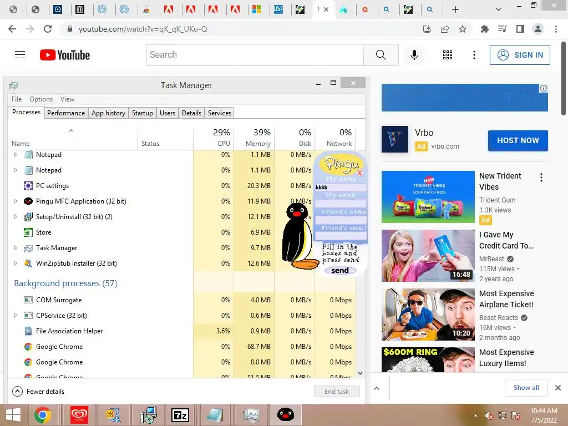Open the File menu in Task Manager
Viewport: 568px width, 426px height.
tap(17, 99)
